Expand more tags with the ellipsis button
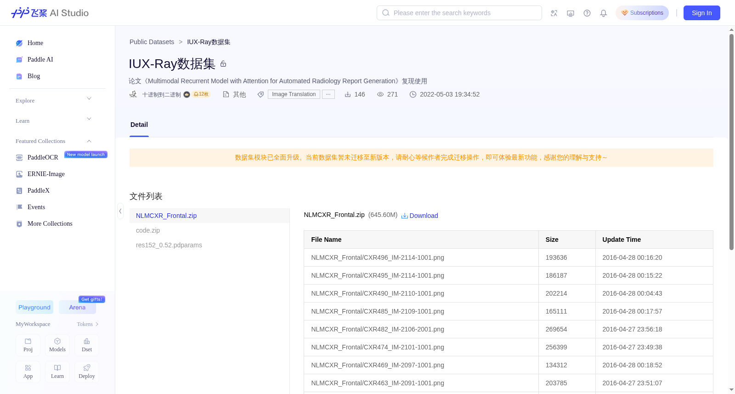735x394 pixels. pyautogui.click(x=328, y=94)
